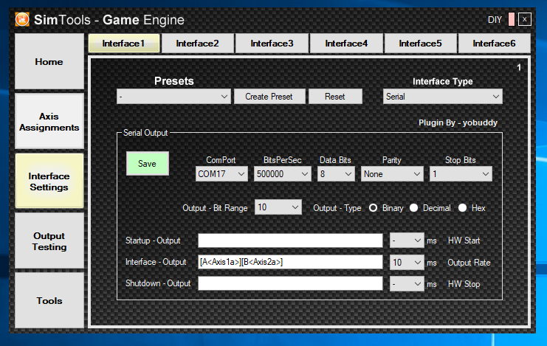Image resolution: width=547 pixels, height=346 pixels.
Task: Click the Reset button
Action: 335,97
